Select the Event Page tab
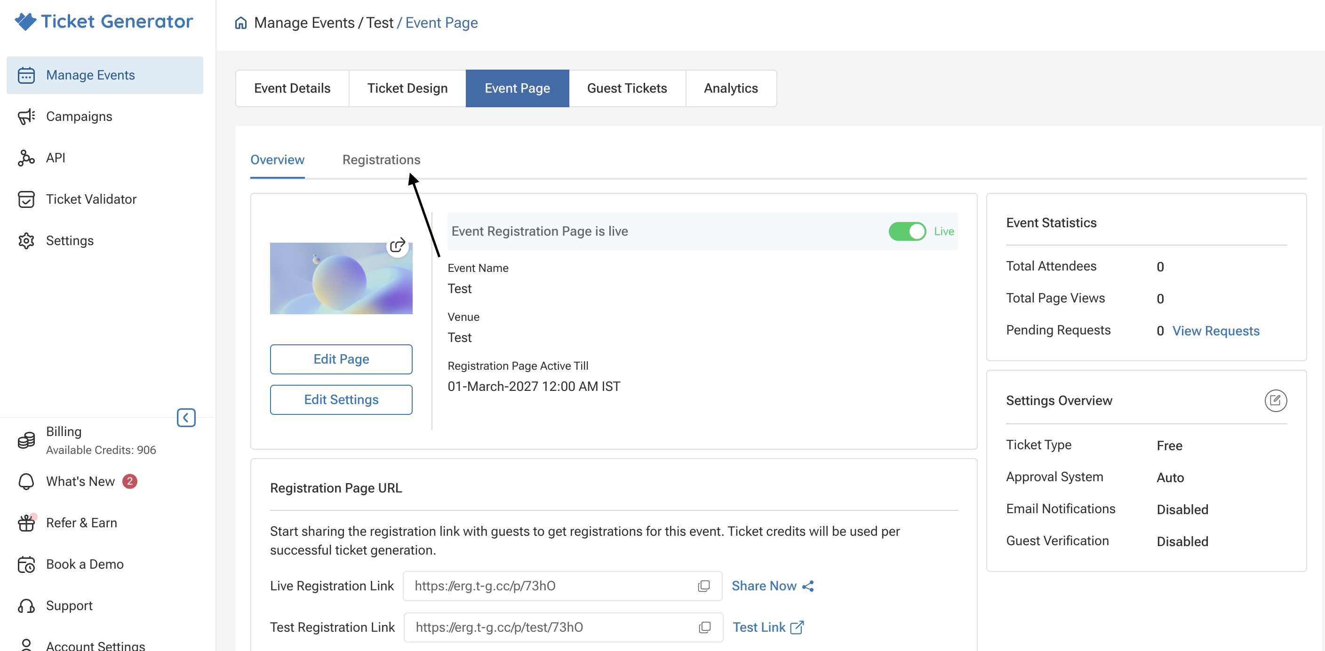This screenshot has height=651, width=1325. pos(517,88)
